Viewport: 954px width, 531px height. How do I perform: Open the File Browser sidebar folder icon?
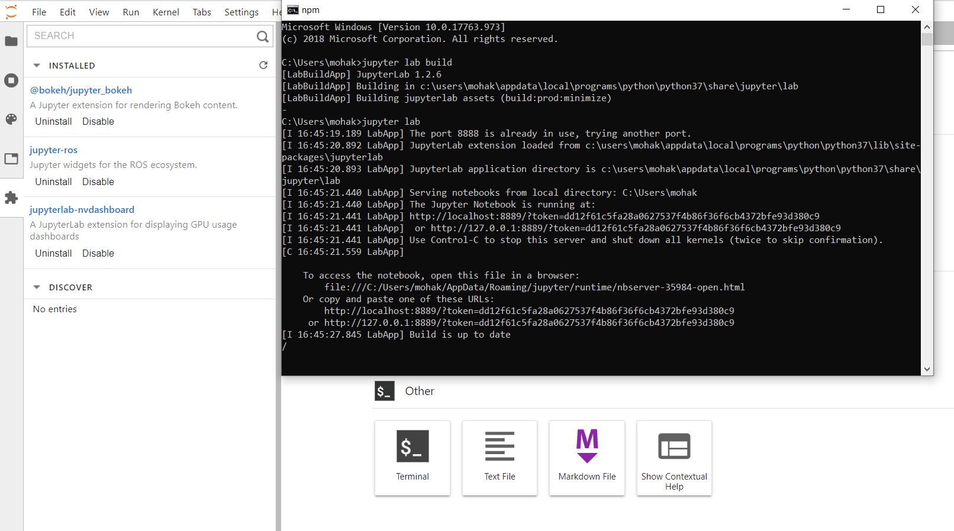(11, 41)
